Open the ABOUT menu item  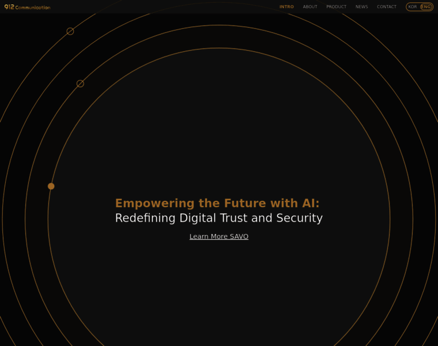(x=310, y=7)
